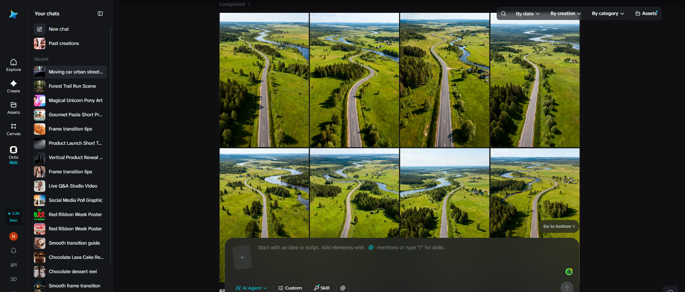Open the By category dropdown
The image size is (685, 292).
tap(608, 14)
